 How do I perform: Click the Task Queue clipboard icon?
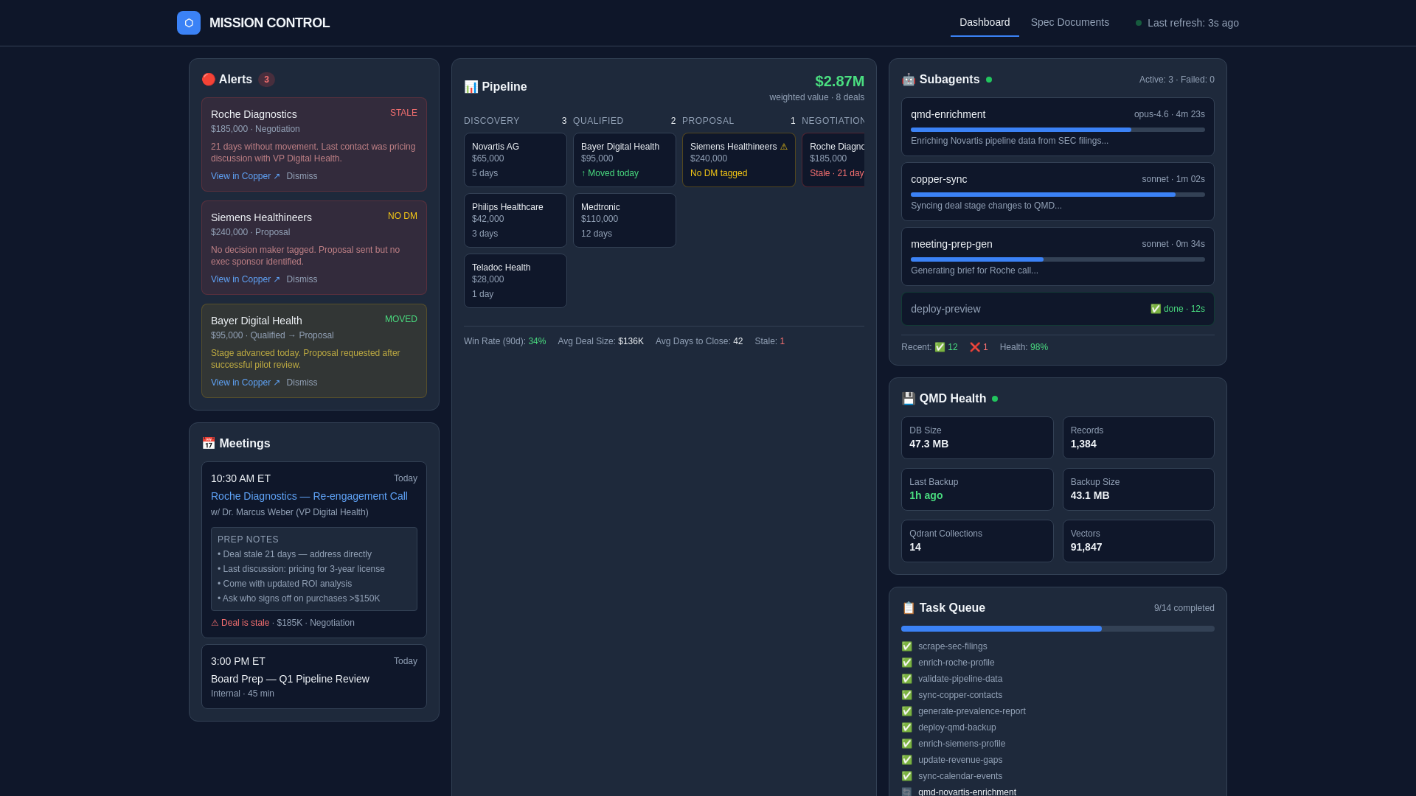[908, 607]
